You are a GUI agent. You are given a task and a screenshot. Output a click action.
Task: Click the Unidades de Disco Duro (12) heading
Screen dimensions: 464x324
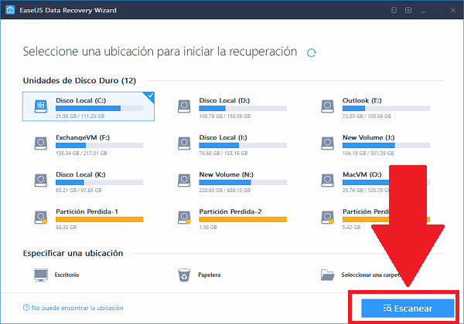pos(80,80)
